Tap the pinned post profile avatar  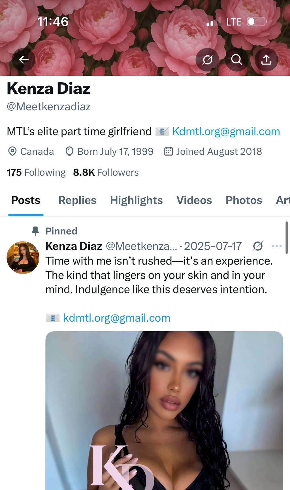click(x=23, y=257)
